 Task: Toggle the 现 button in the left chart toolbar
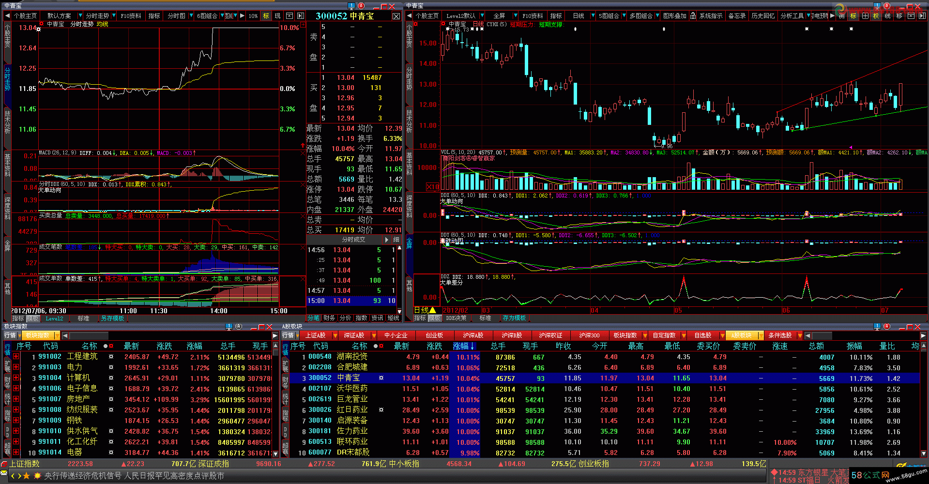coord(277,15)
